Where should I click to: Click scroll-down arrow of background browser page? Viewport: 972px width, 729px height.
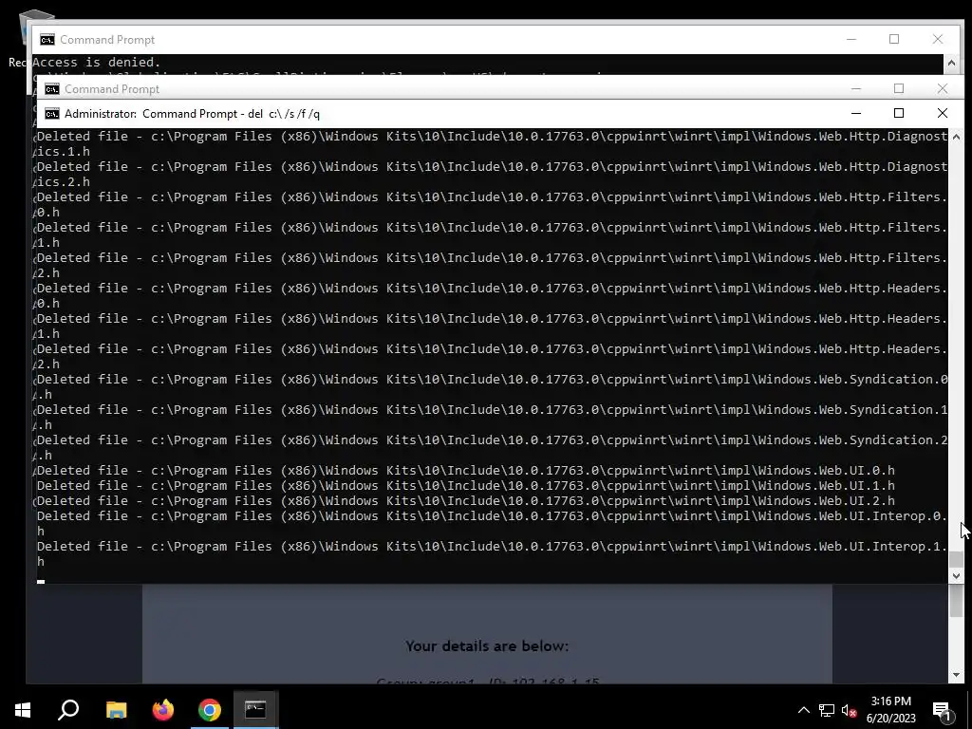(x=957, y=675)
